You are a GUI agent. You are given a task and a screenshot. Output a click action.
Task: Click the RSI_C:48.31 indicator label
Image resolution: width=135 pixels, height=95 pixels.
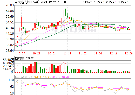pyautogui.click(x=61, y=77)
